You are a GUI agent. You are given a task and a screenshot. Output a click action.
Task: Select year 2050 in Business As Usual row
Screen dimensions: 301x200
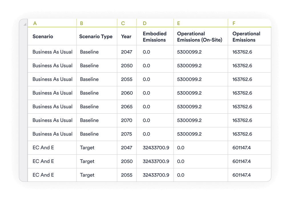click(x=127, y=66)
